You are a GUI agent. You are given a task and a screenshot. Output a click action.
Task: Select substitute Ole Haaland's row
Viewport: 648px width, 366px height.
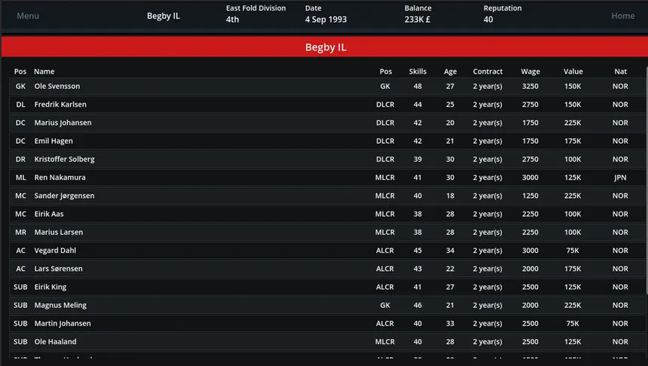tap(327, 342)
